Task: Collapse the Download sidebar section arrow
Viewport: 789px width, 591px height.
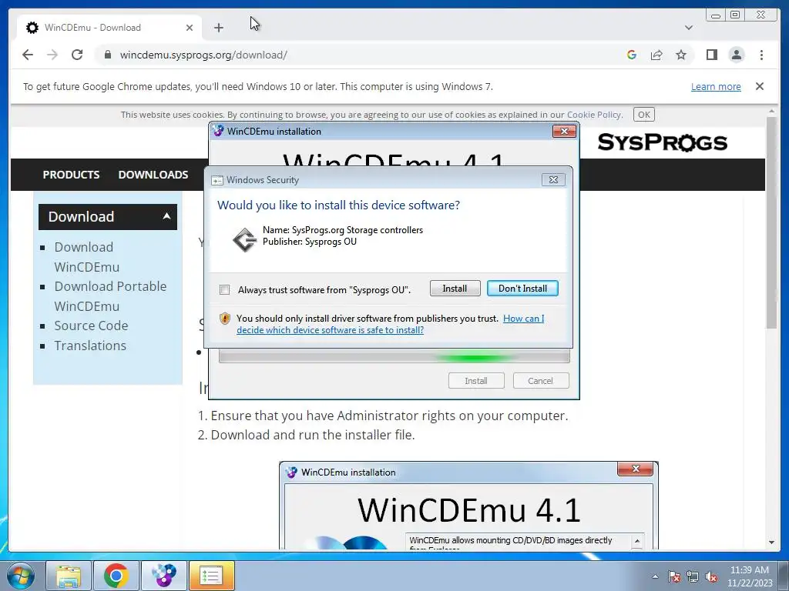Action: click(x=166, y=216)
